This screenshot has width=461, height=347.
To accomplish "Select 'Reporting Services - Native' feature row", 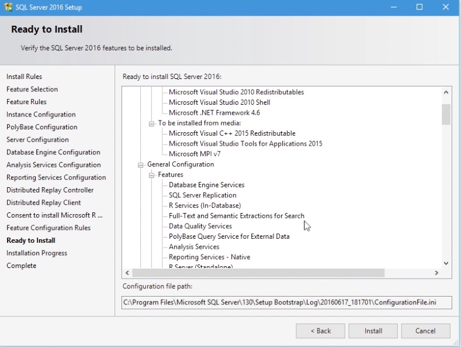I will coord(209,257).
